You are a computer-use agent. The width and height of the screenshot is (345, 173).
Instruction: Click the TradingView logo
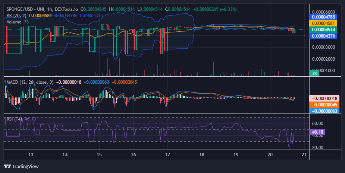(21, 166)
